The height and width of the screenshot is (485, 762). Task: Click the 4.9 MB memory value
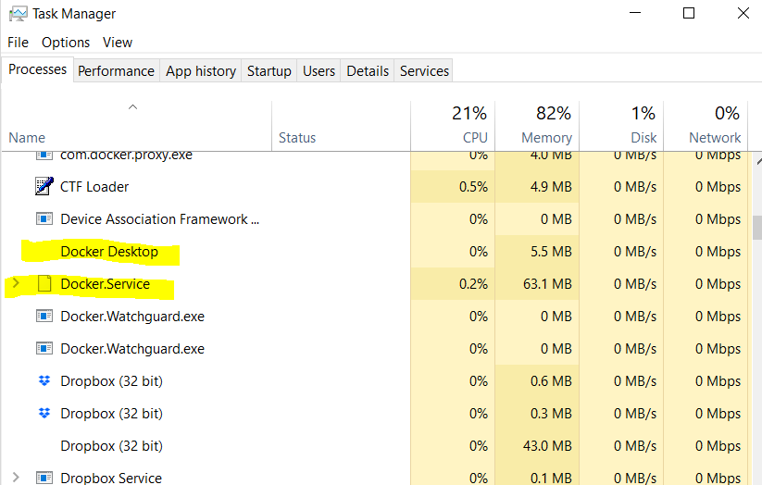[551, 187]
